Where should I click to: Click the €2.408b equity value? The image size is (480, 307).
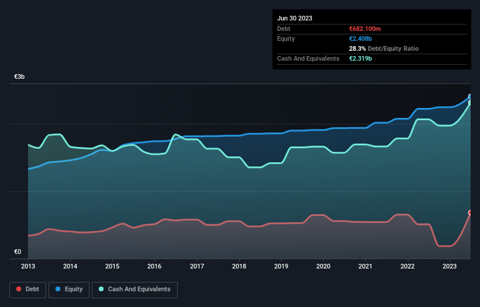point(360,39)
